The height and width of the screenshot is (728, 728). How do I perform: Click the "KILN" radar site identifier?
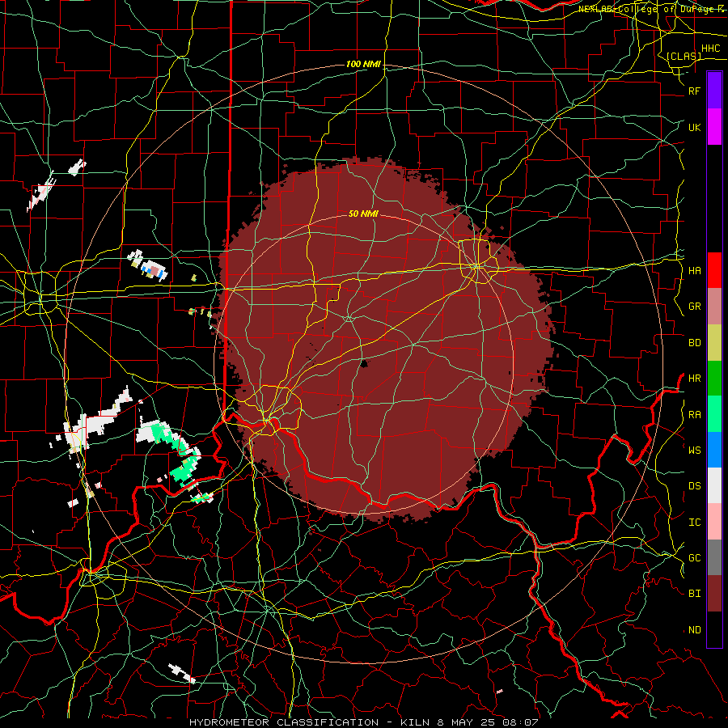tap(416, 722)
